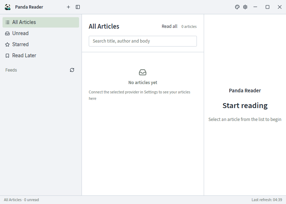Image resolution: width=286 pixels, height=204 pixels.
Task: Click the Panda Reader title text
Action: point(29,7)
